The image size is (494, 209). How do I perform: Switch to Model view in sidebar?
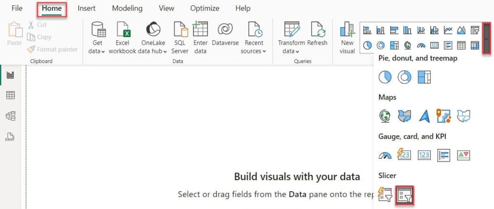point(11,116)
